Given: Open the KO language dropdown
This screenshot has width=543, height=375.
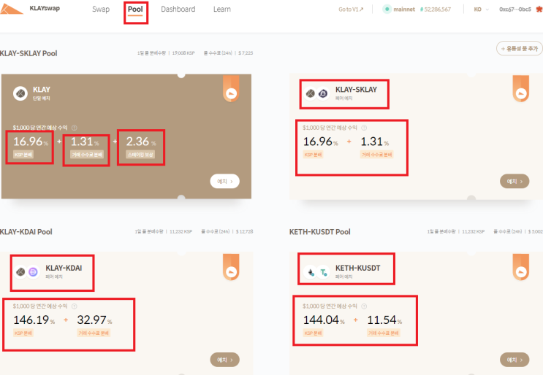Looking at the screenshot, I should (482, 9).
